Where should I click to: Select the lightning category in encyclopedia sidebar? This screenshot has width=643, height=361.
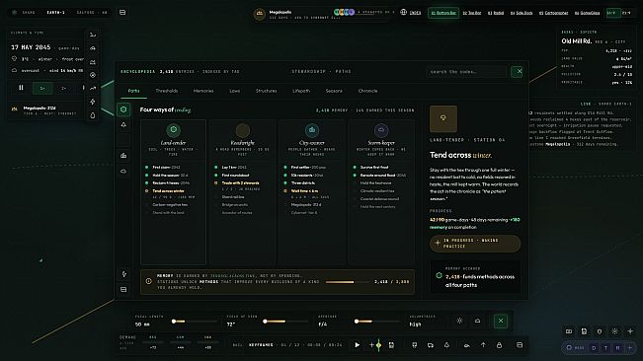[123, 274]
